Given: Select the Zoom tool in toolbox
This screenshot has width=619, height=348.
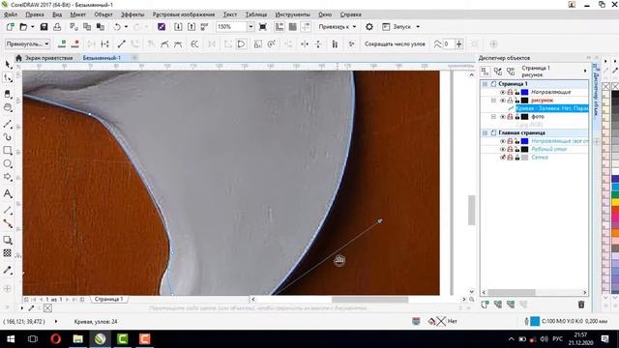Looking at the screenshot, I should point(8,107).
